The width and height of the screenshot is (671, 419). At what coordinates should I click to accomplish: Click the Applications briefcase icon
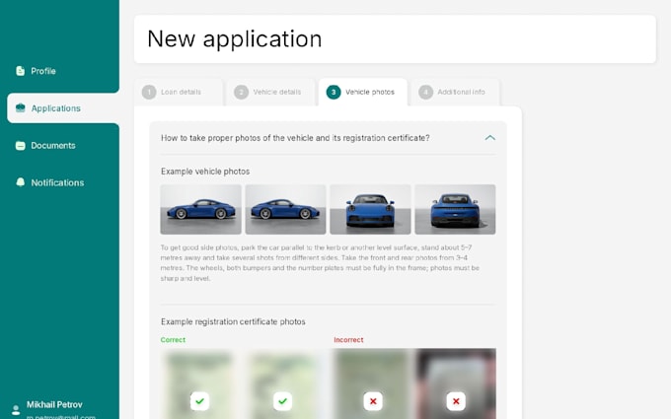(x=20, y=108)
